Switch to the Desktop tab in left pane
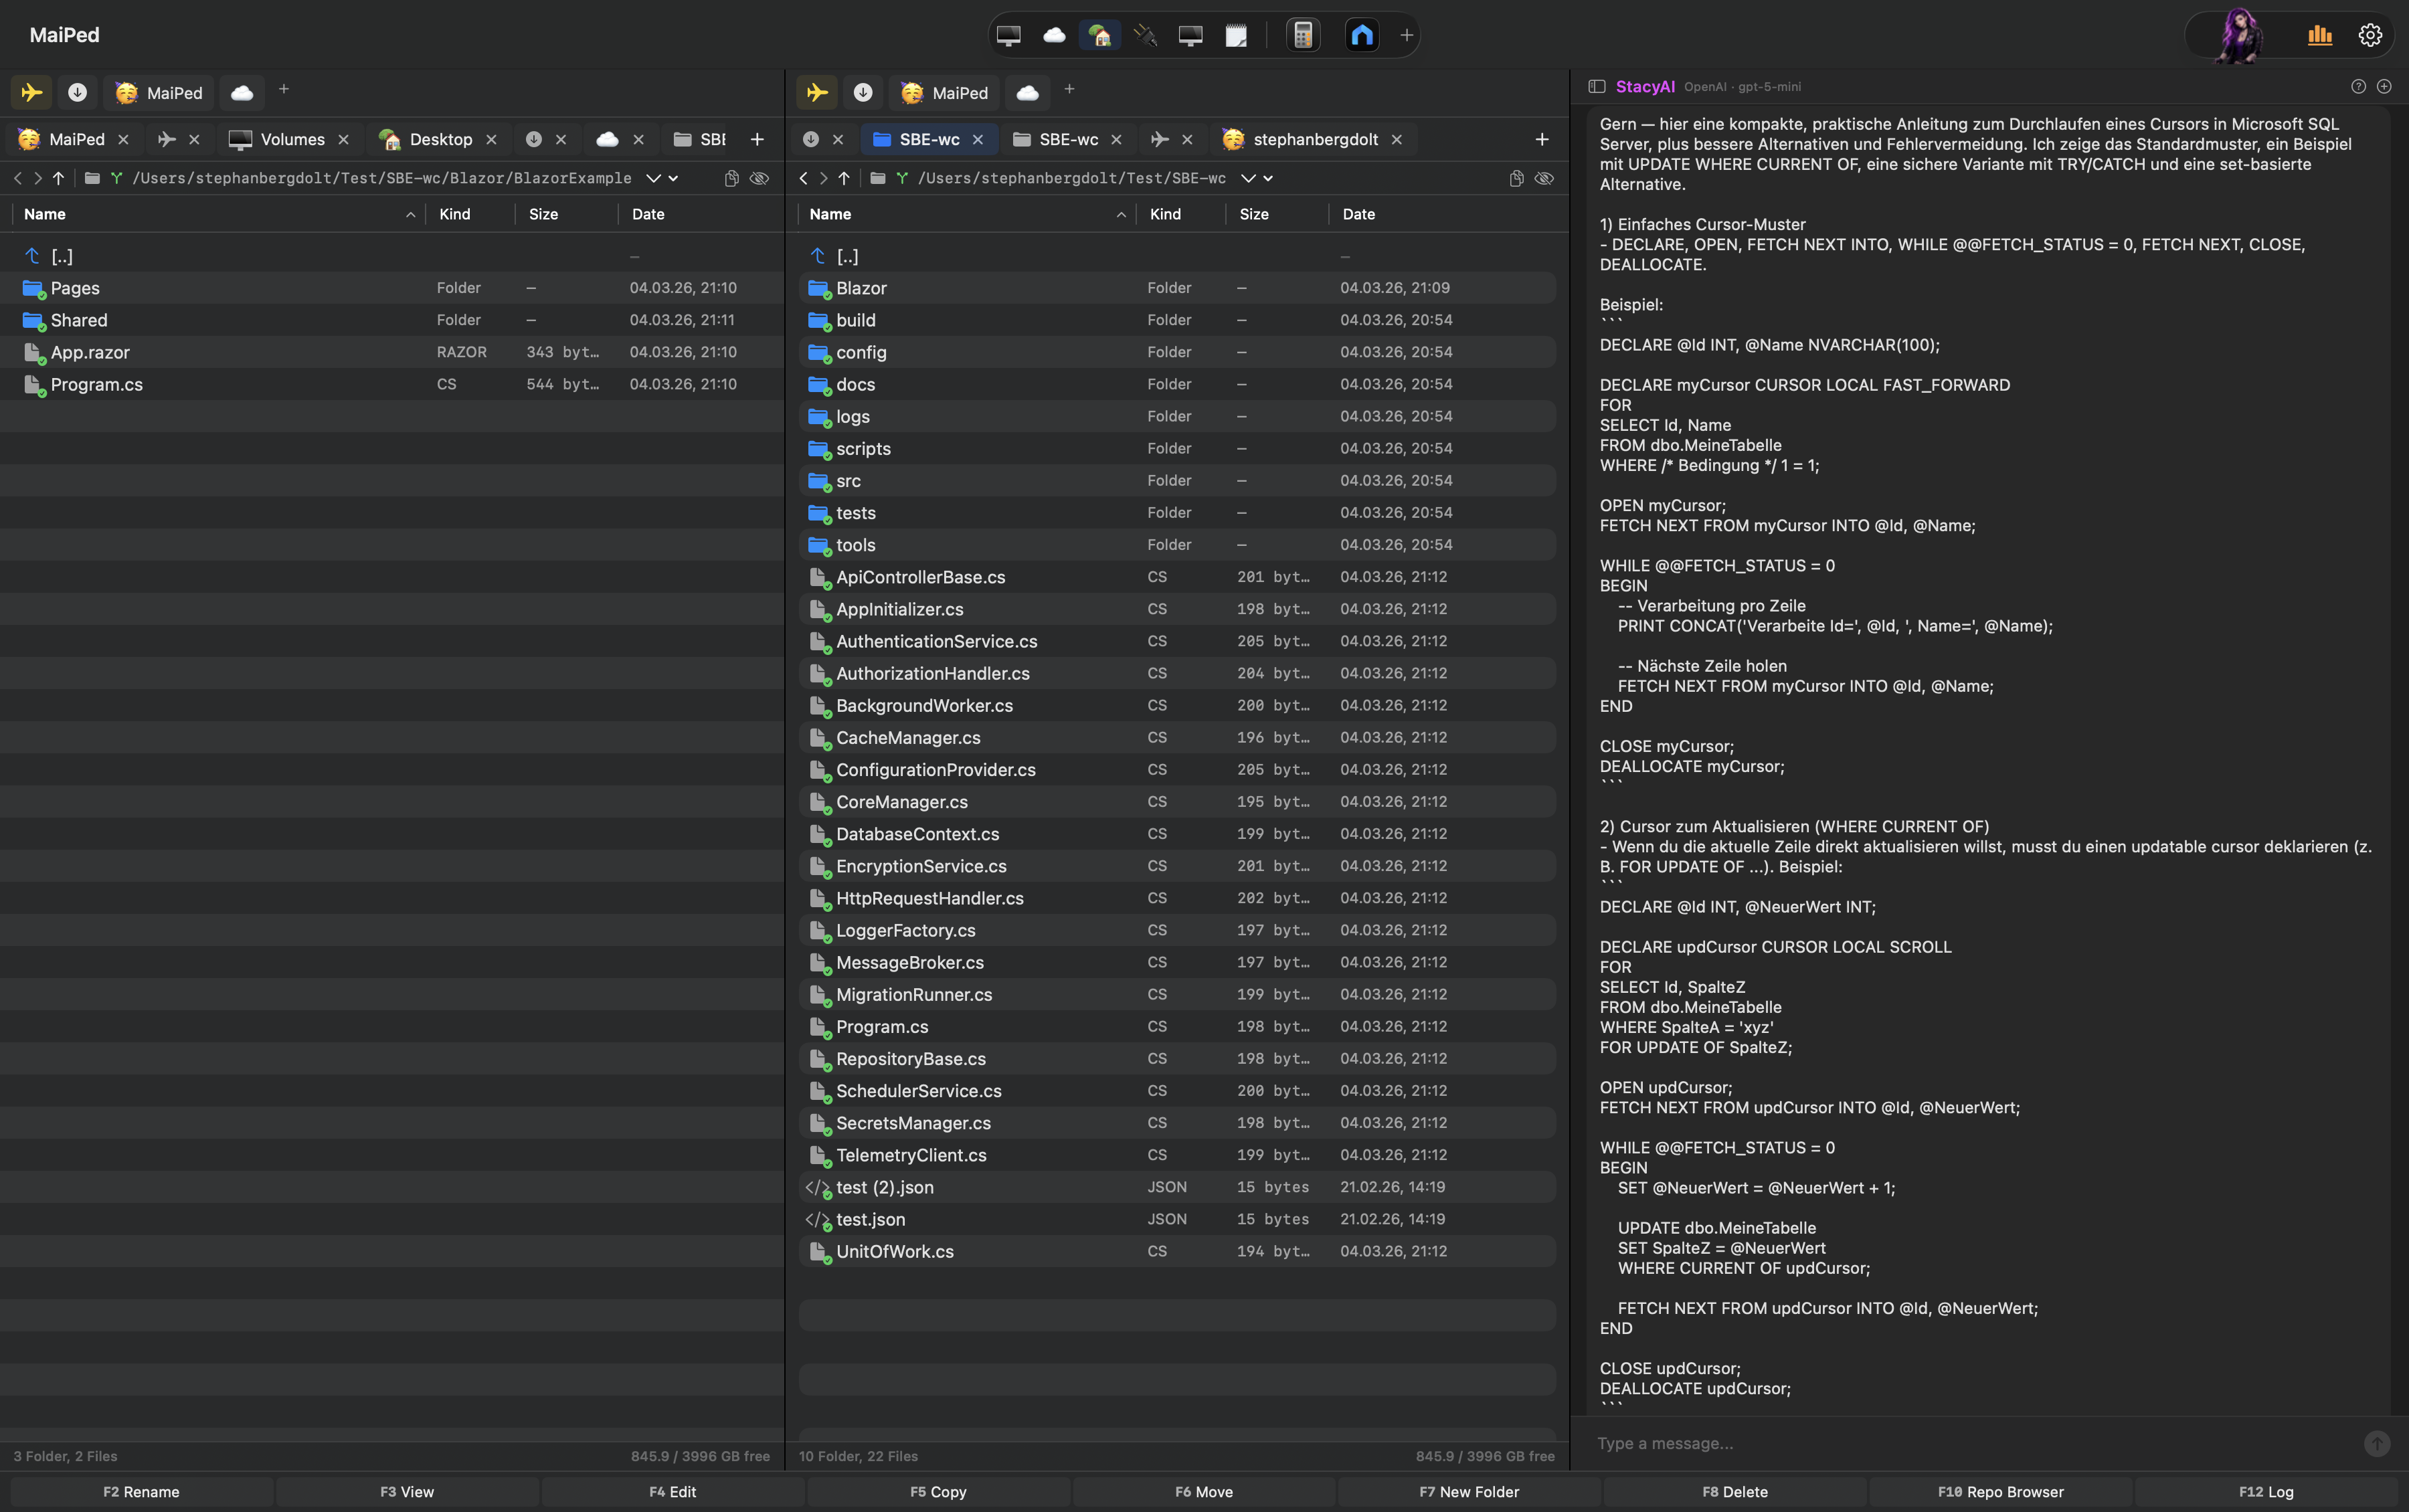 (440, 139)
